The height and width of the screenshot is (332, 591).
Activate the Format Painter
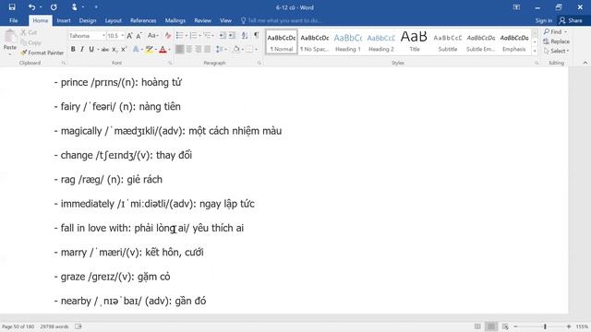point(42,53)
